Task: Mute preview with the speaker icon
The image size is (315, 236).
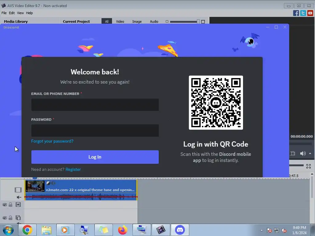Action: 303,154
